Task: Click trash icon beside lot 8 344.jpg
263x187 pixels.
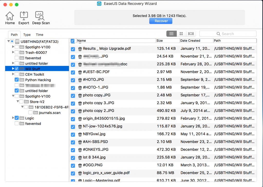Action: 80,158
